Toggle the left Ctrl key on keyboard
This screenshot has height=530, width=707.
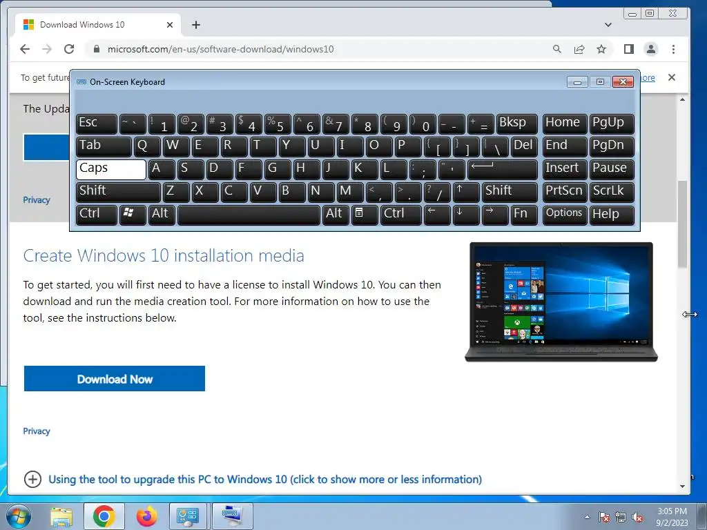click(97, 215)
